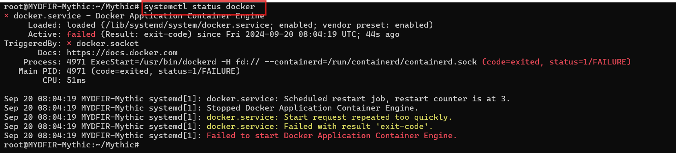This screenshot has width=676, height=153.
Task: Click the Main PID 4971 value
Action: [x=76, y=71]
